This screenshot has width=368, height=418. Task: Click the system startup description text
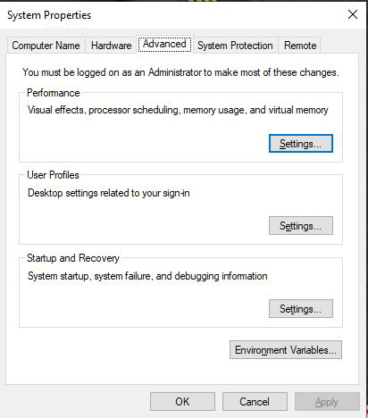click(147, 276)
